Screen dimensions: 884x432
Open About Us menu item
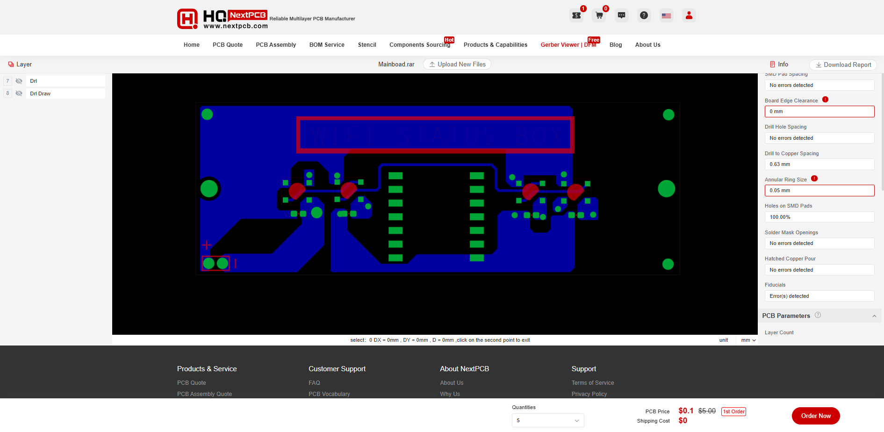[x=647, y=45]
